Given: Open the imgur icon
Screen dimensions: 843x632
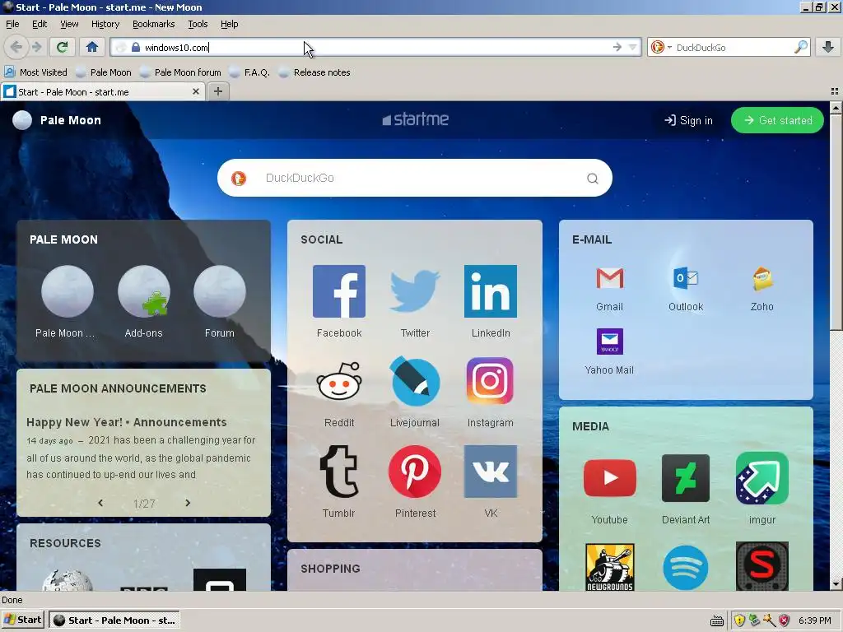Looking at the screenshot, I should (762, 478).
